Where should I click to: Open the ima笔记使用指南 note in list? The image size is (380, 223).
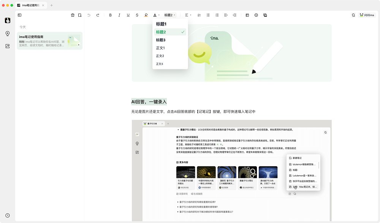50,41
